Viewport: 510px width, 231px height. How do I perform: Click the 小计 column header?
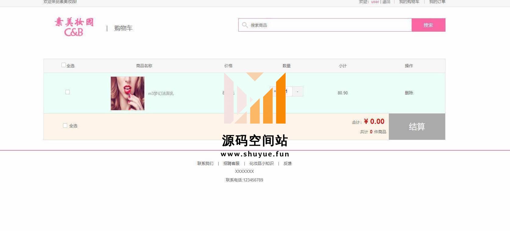(x=343, y=66)
